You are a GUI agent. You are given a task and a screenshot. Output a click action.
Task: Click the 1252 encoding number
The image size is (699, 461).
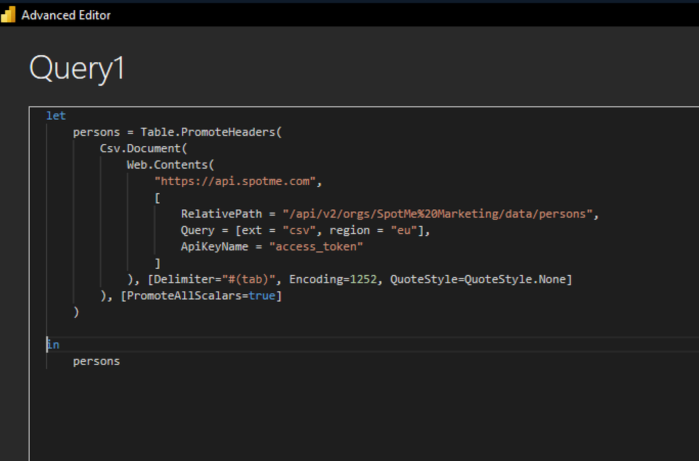363,280
